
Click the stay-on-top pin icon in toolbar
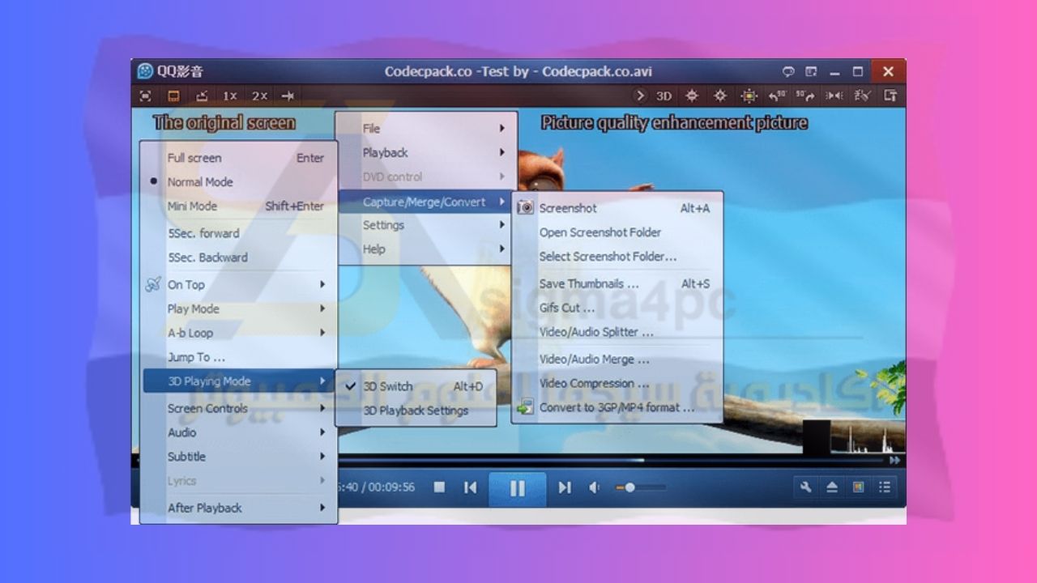(x=288, y=96)
